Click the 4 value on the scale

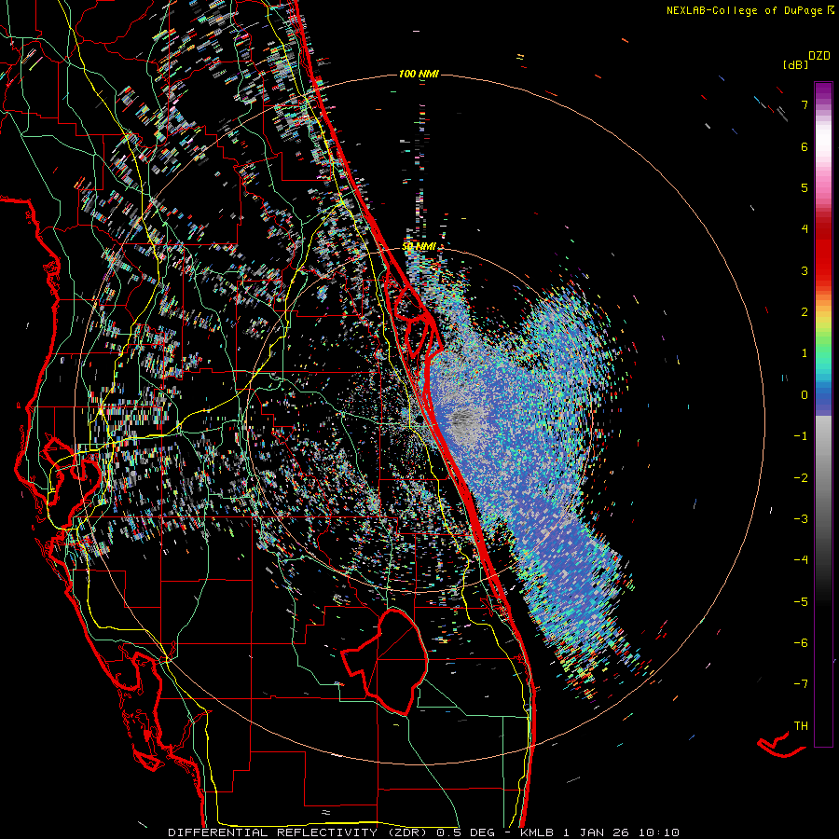pos(805,229)
